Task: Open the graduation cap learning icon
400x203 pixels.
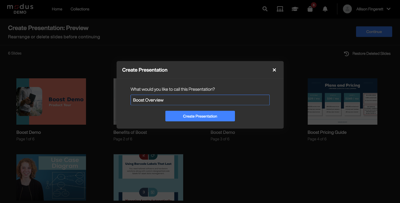Action: pos(295,9)
